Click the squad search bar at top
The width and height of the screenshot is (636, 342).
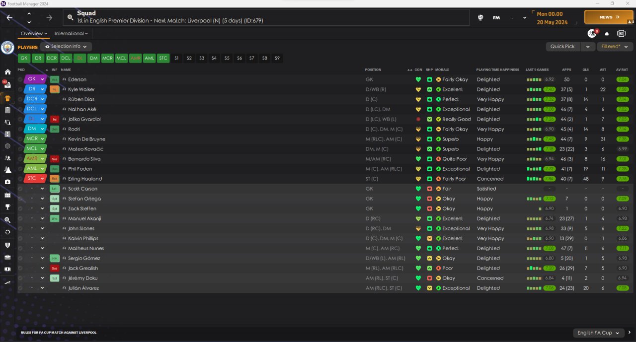pos(266,17)
